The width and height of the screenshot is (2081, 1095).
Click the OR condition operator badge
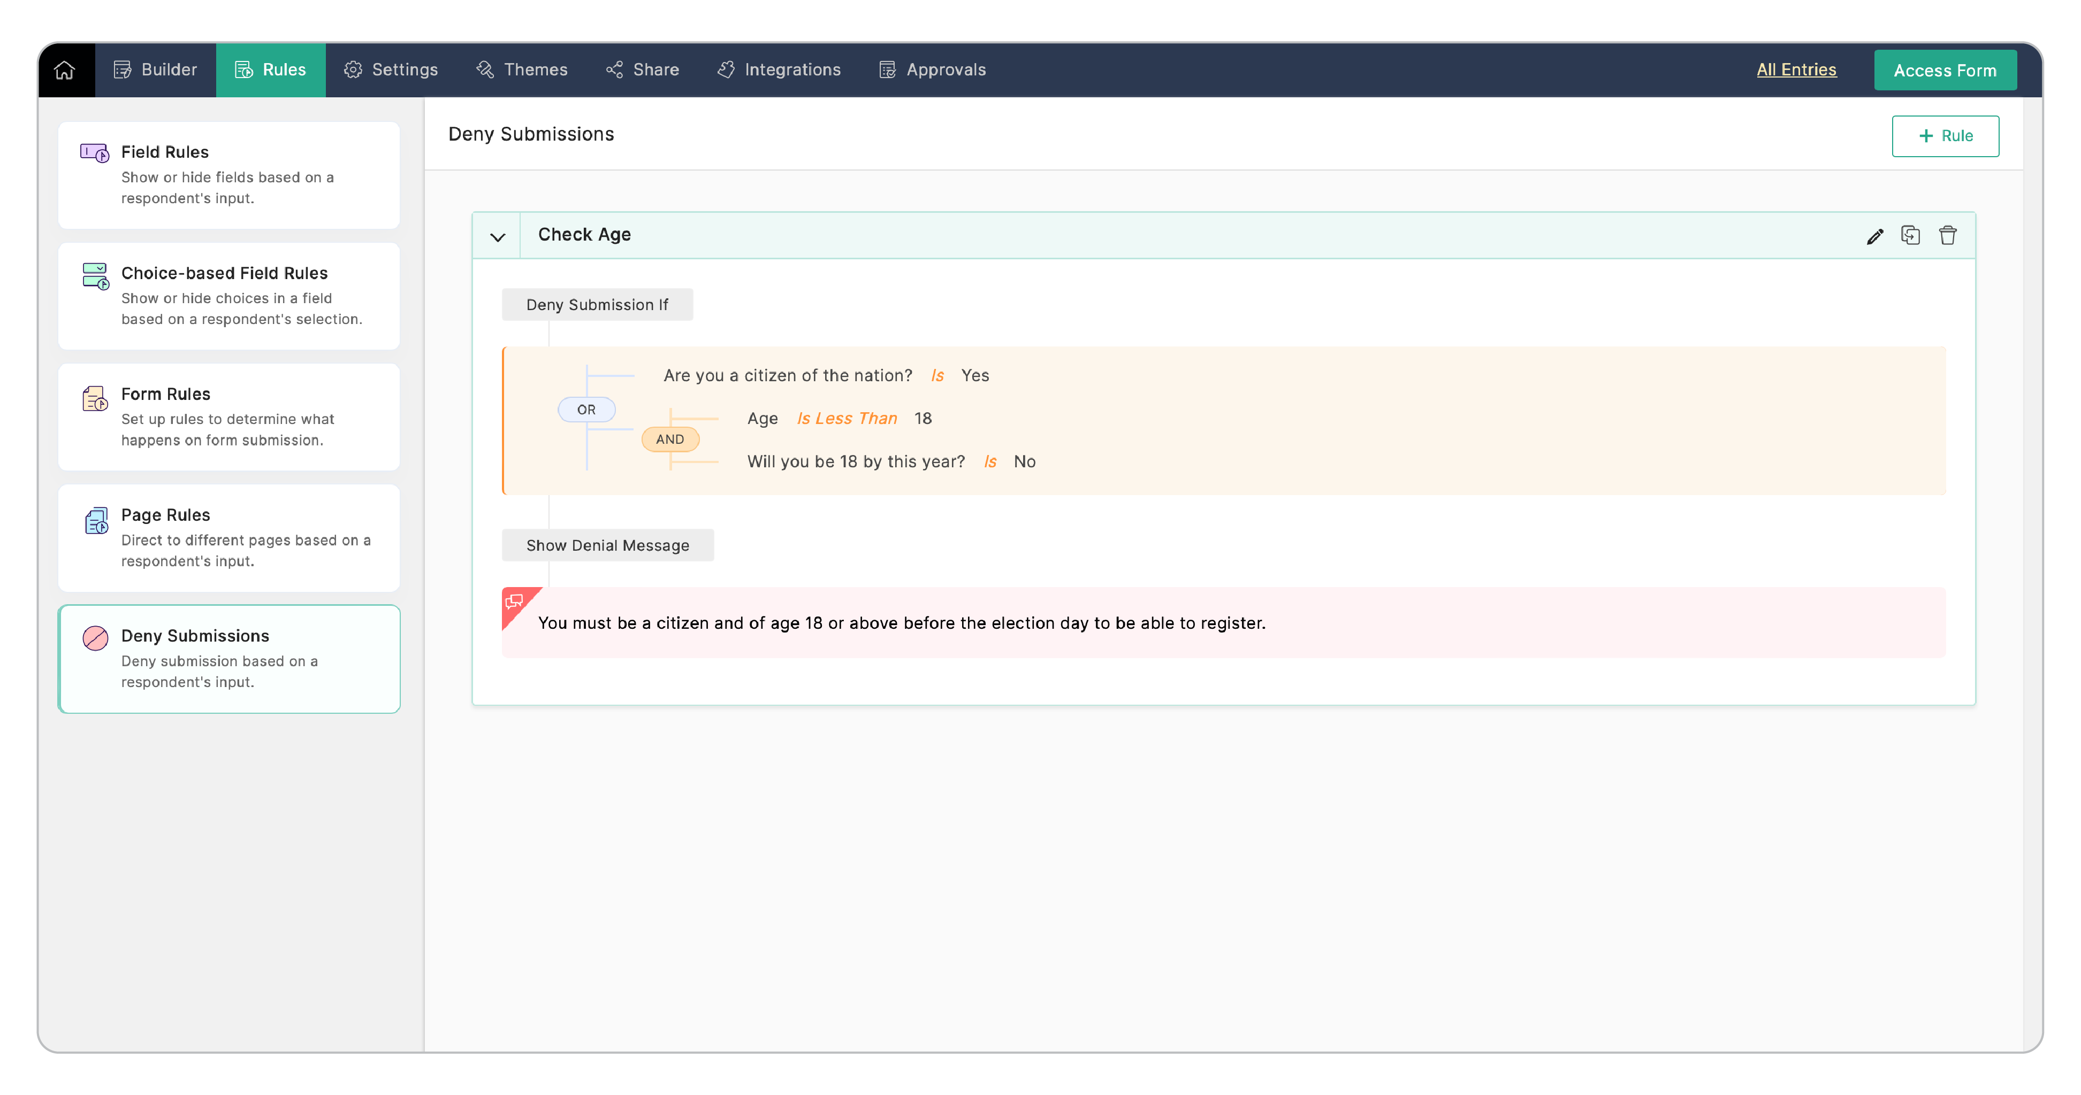[x=586, y=409]
